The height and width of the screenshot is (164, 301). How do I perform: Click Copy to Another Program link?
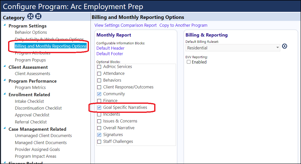[183, 25]
